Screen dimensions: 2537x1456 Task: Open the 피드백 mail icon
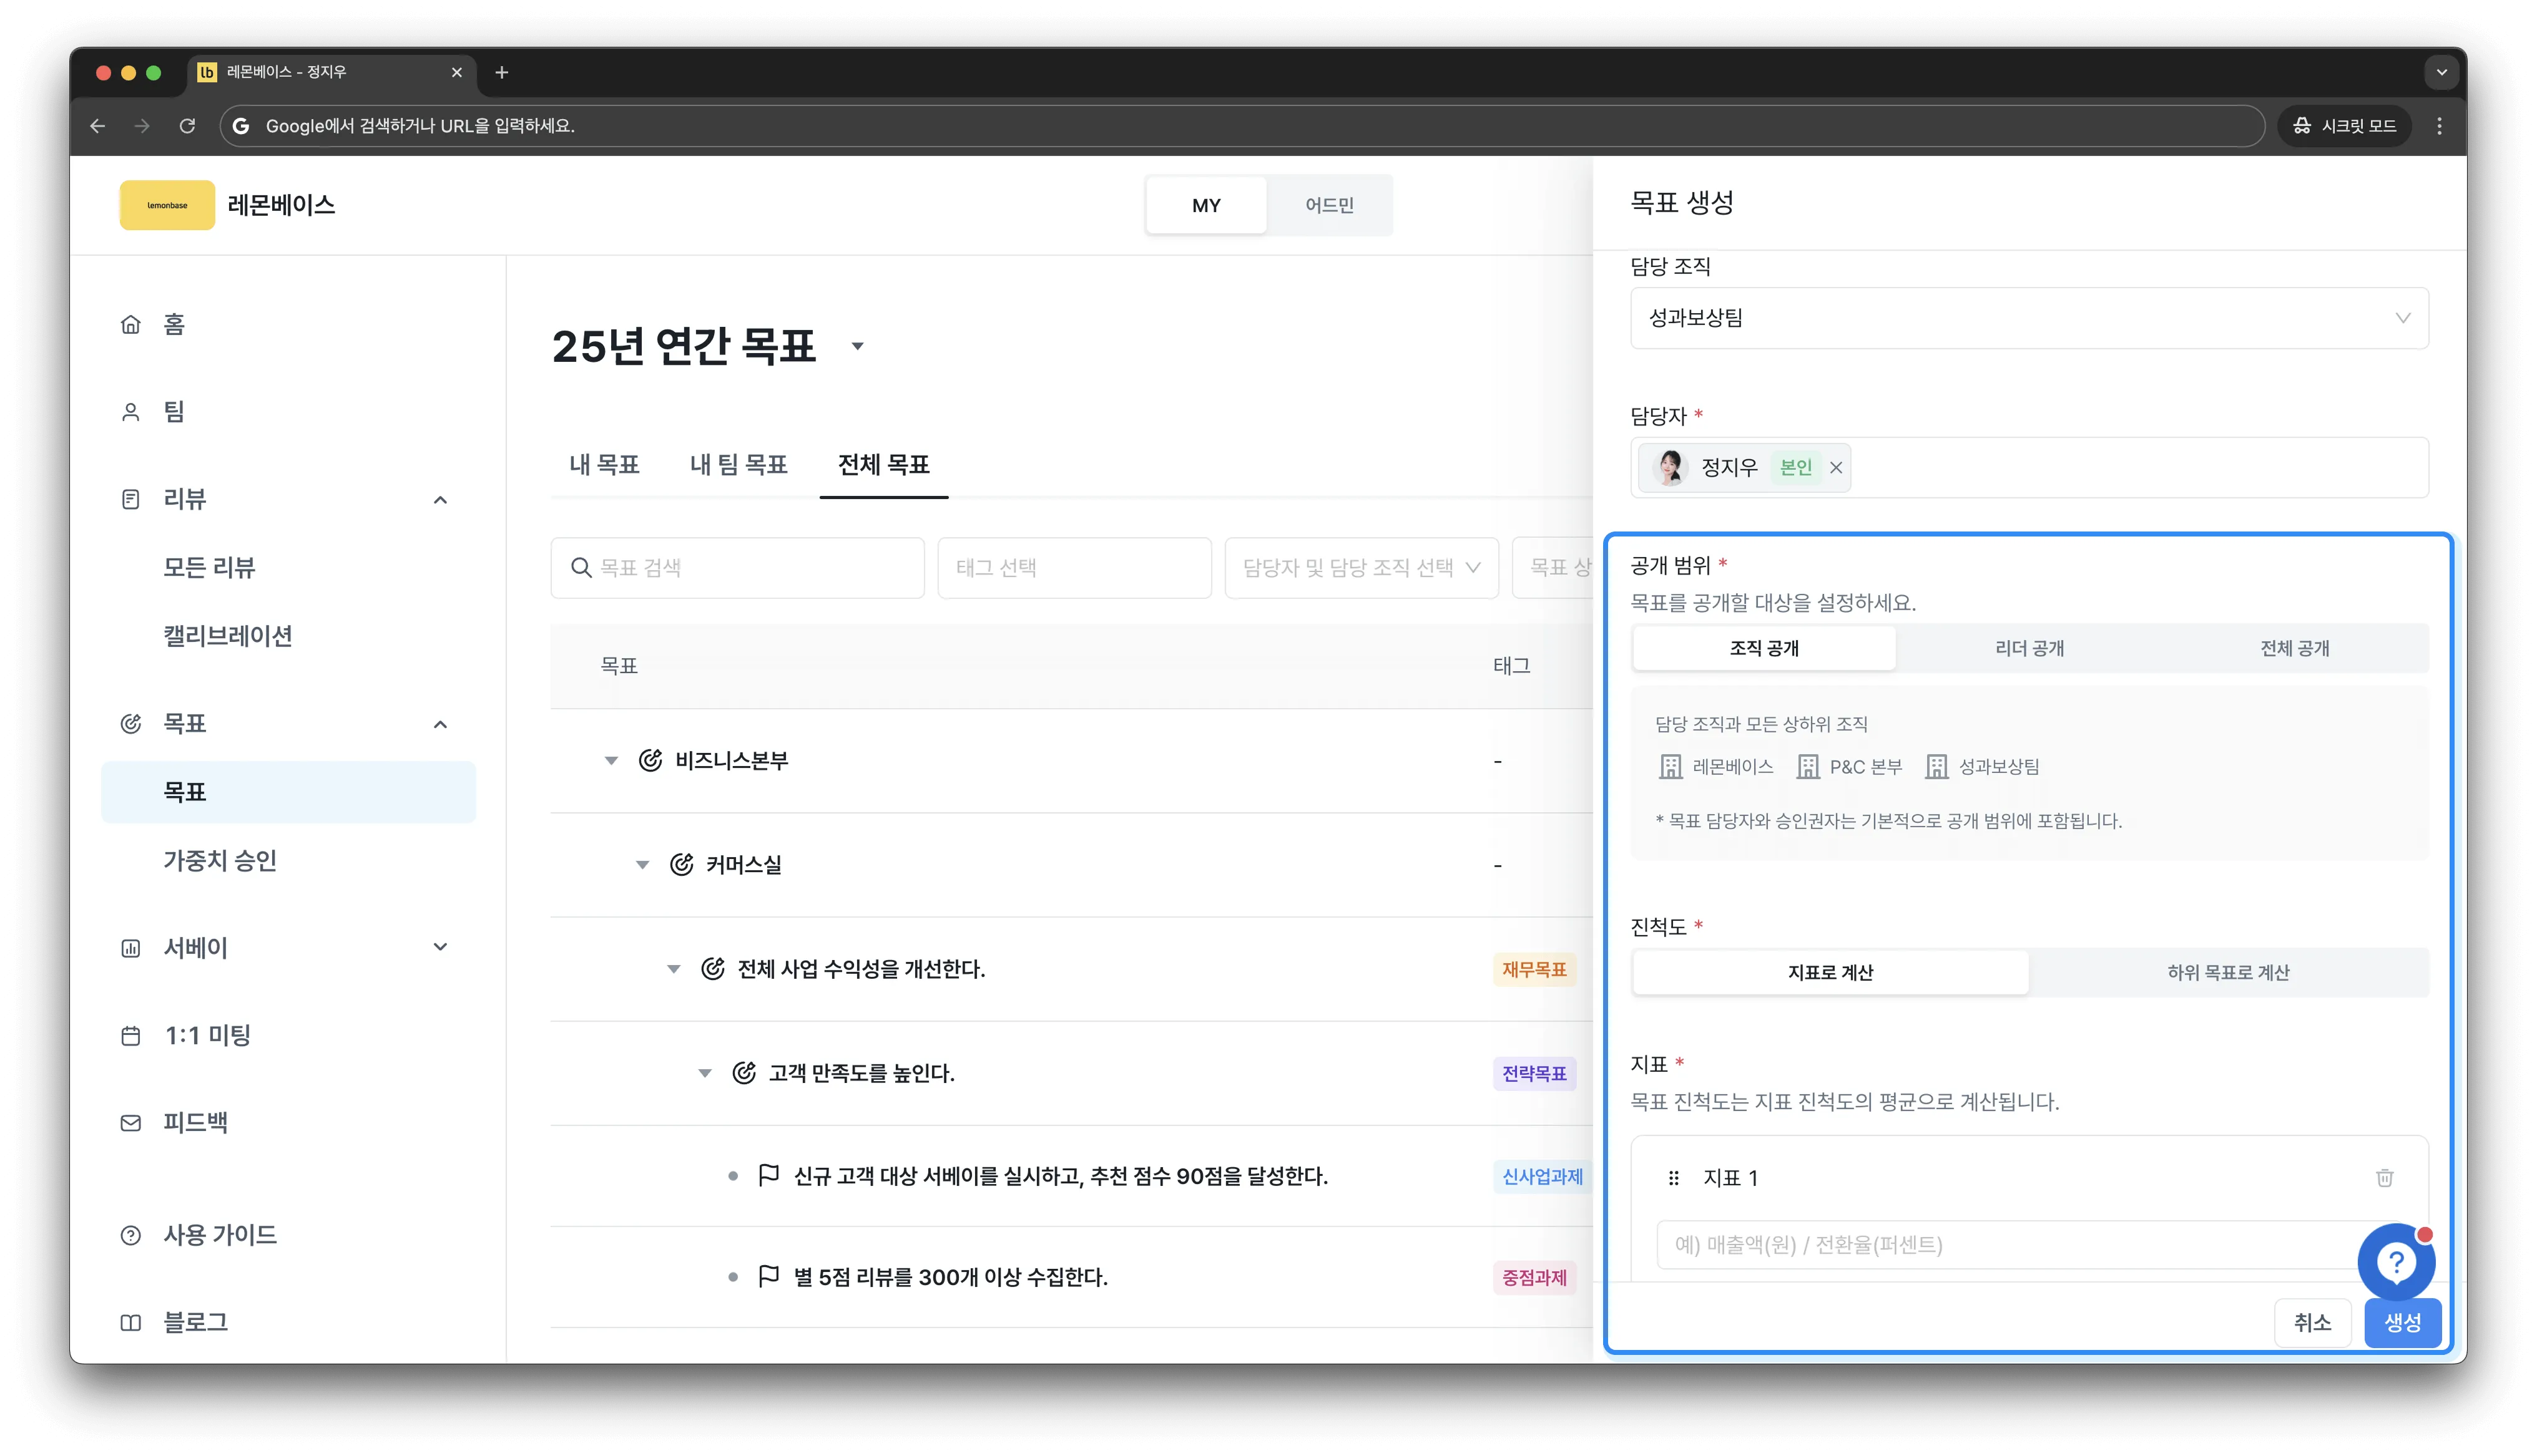[131, 1122]
